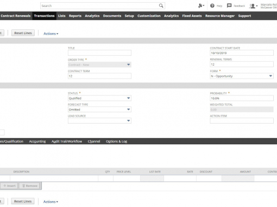Click the Probability field
The width and height of the screenshot is (277, 207).
[242, 98]
